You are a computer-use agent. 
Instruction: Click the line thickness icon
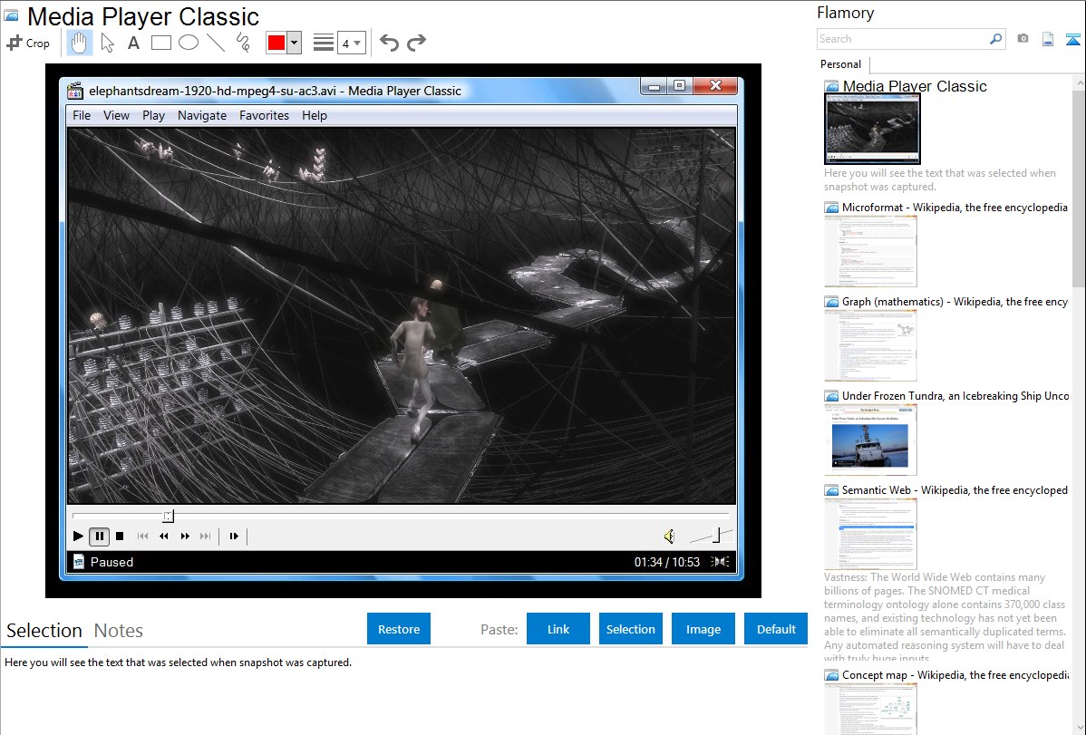click(324, 43)
